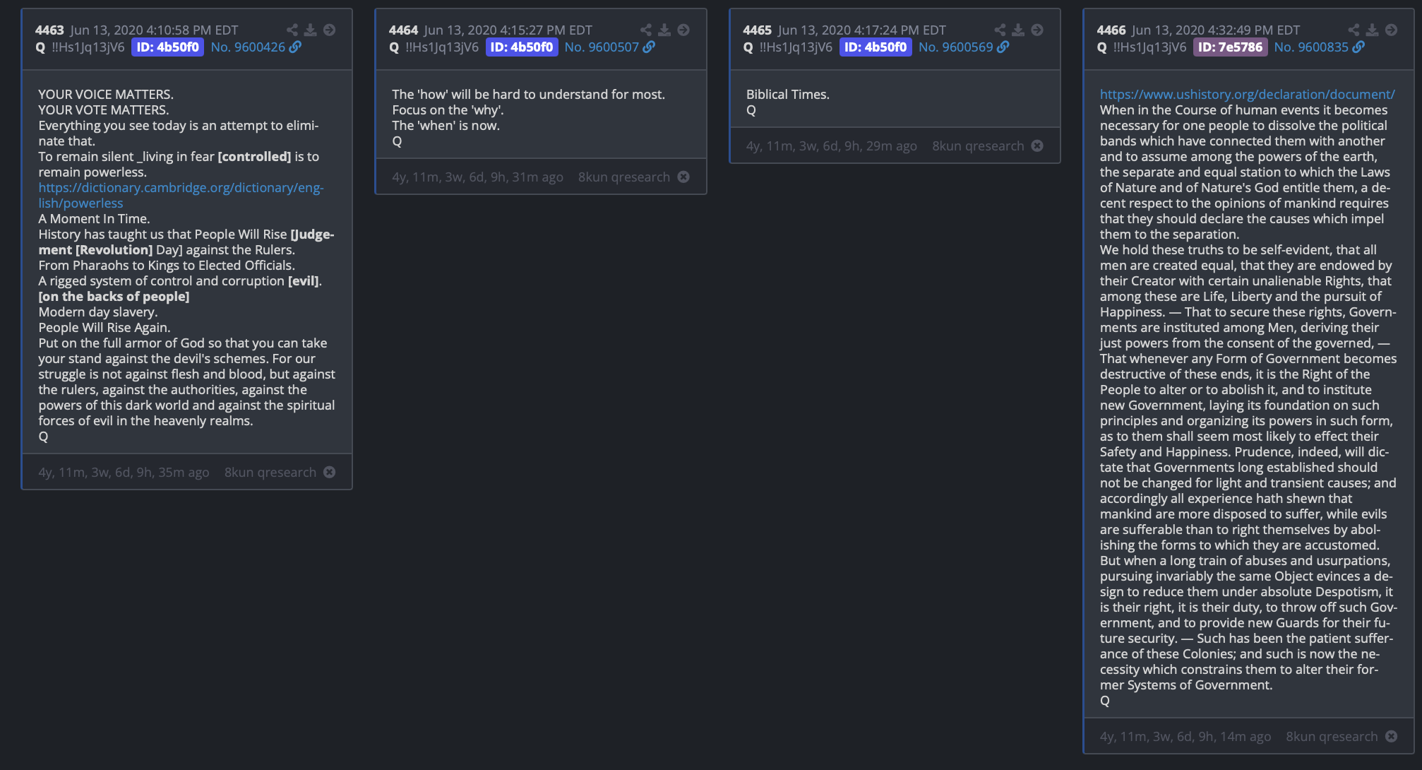The image size is (1422, 770).
Task: Download post 4465 via its download icon
Action: coord(1018,30)
